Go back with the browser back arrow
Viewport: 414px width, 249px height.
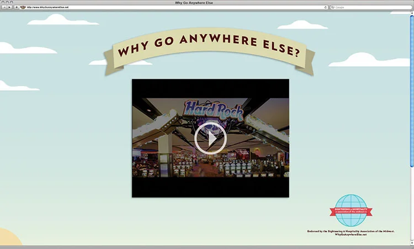pyautogui.click(x=4, y=7)
